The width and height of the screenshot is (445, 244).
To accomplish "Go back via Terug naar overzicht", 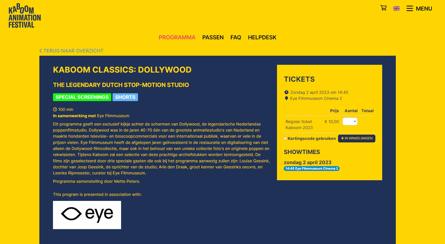I will point(71,51).
